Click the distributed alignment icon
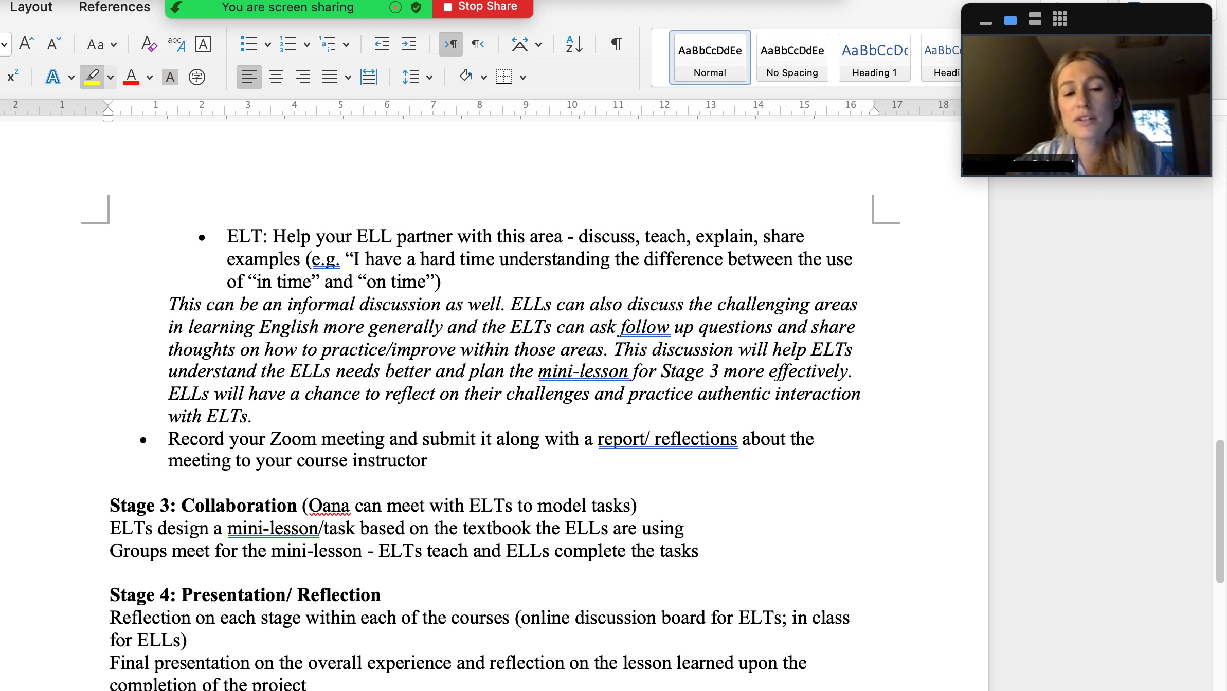 (369, 77)
